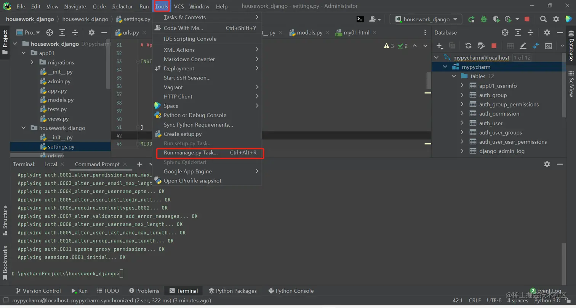The height and width of the screenshot is (308, 576).
Task: Click the terminal command prompt input line
Action: tap(121, 274)
